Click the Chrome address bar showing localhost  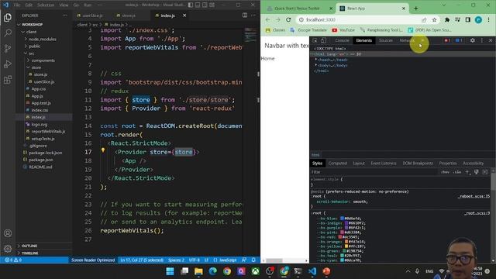pyautogui.click(x=360, y=19)
